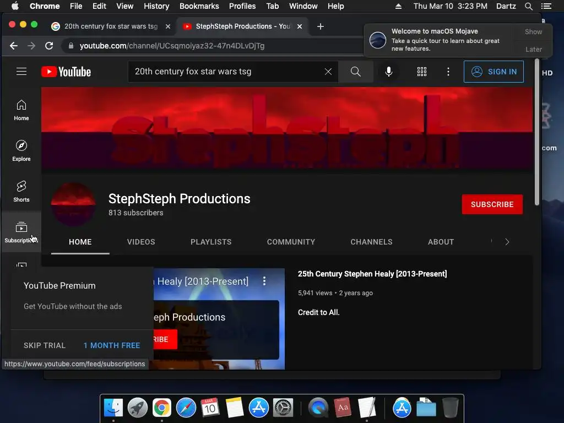This screenshot has height=423, width=564.
Task: Open YouTube settings three-dot menu
Action: (x=448, y=72)
